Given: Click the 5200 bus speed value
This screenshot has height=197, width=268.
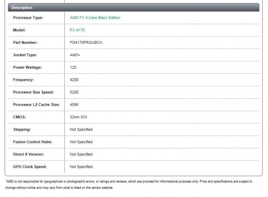Looking at the screenshot, I should [74, 92].
